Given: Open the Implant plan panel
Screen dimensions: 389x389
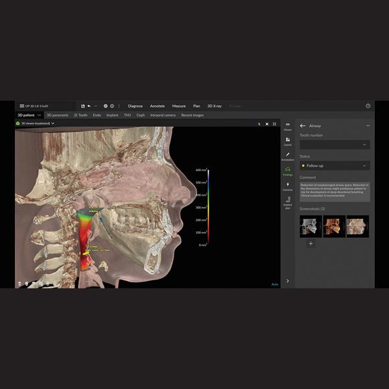Looking at the screenshot, I should click(287, 203).
